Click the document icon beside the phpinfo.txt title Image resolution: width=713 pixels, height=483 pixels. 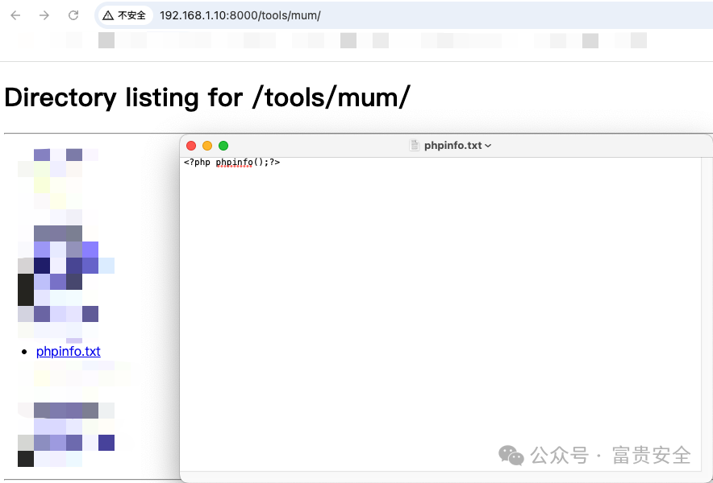coord(415,146)
